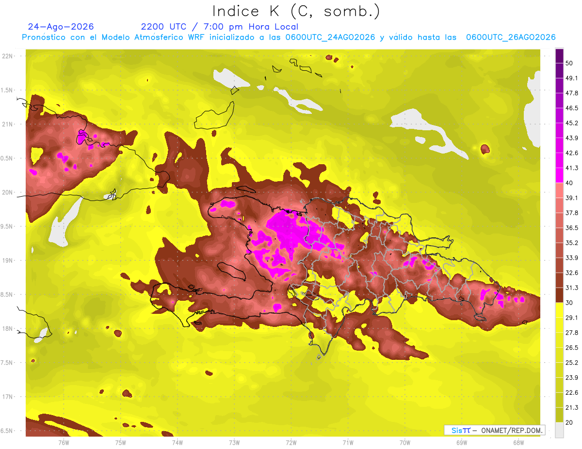Select the "70W" longitude label

coord(405,442)
